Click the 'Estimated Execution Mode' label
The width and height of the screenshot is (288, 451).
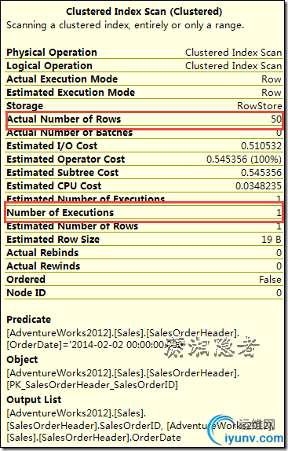[71, 93]
